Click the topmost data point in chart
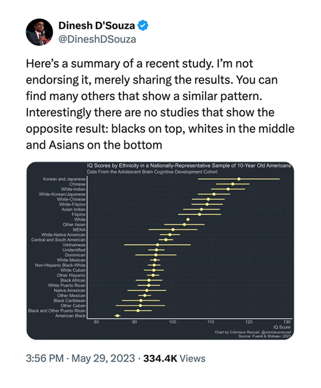321x388 pixels. pos(239,179)
